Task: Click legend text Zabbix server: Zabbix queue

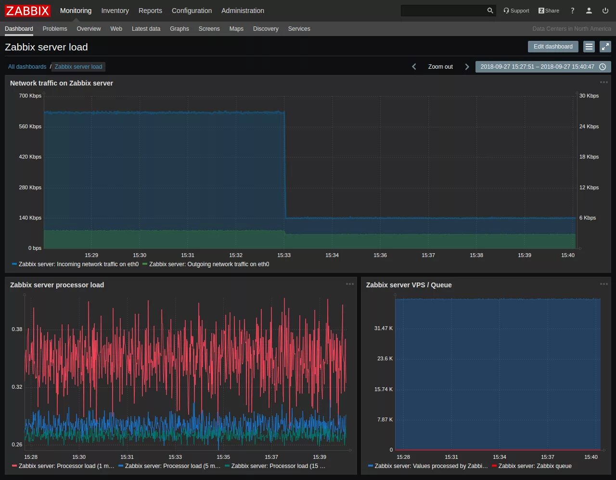Action: point(535,466)
